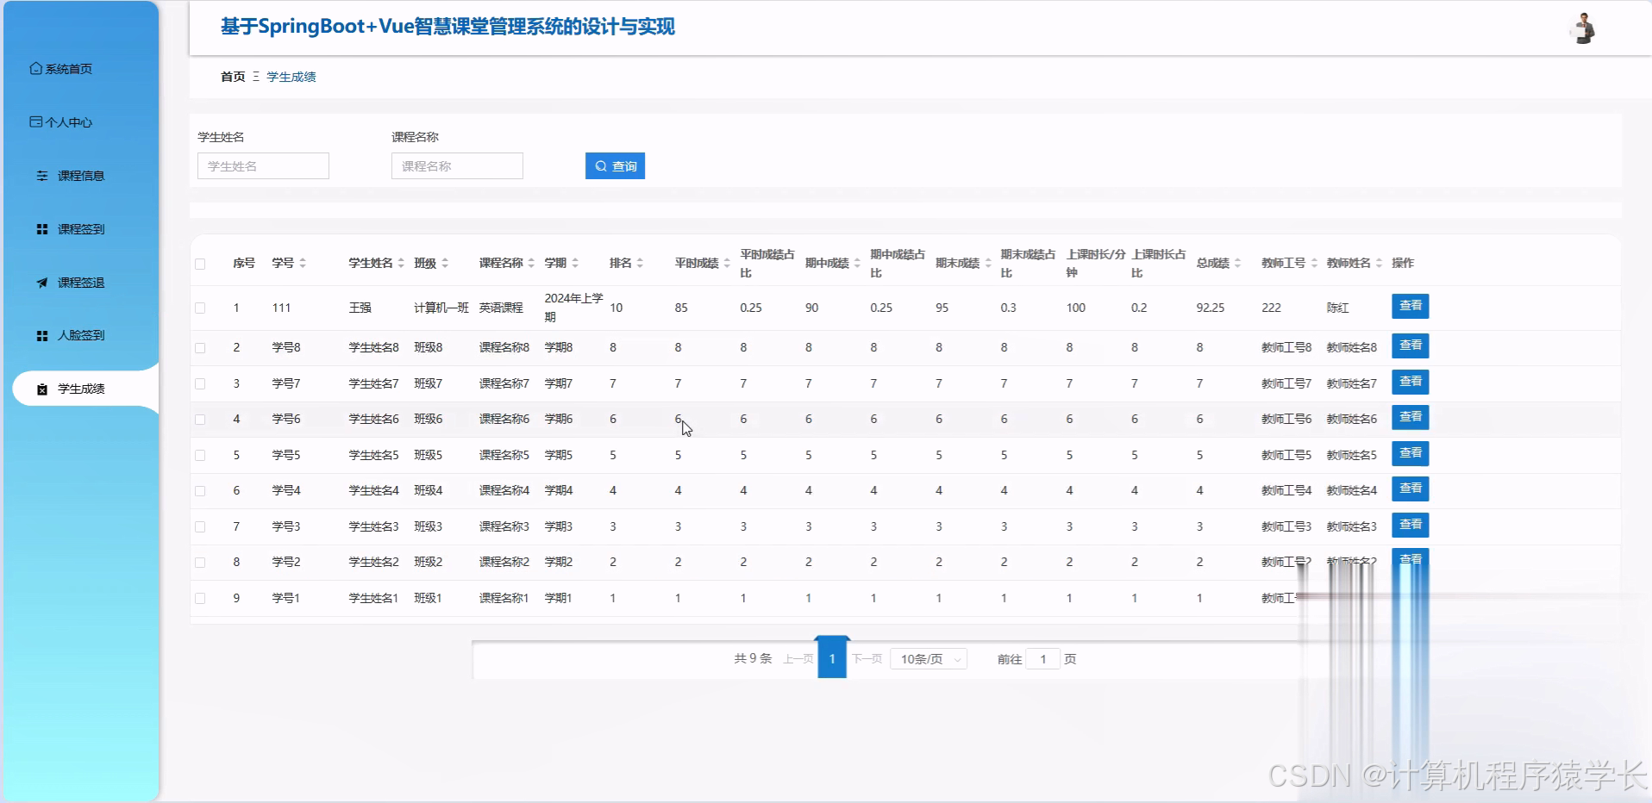Navigate to 首页 in the breadcrumb

[232, 77]
